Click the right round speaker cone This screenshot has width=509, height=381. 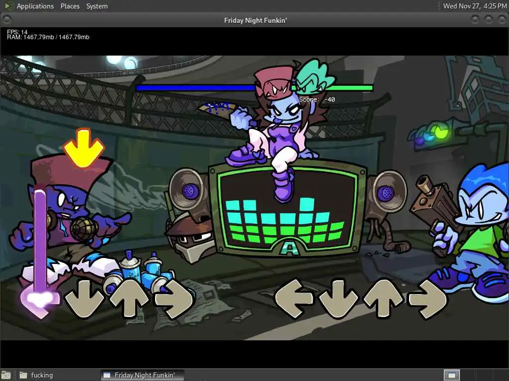pyautogui.click(x=388, y=192)
